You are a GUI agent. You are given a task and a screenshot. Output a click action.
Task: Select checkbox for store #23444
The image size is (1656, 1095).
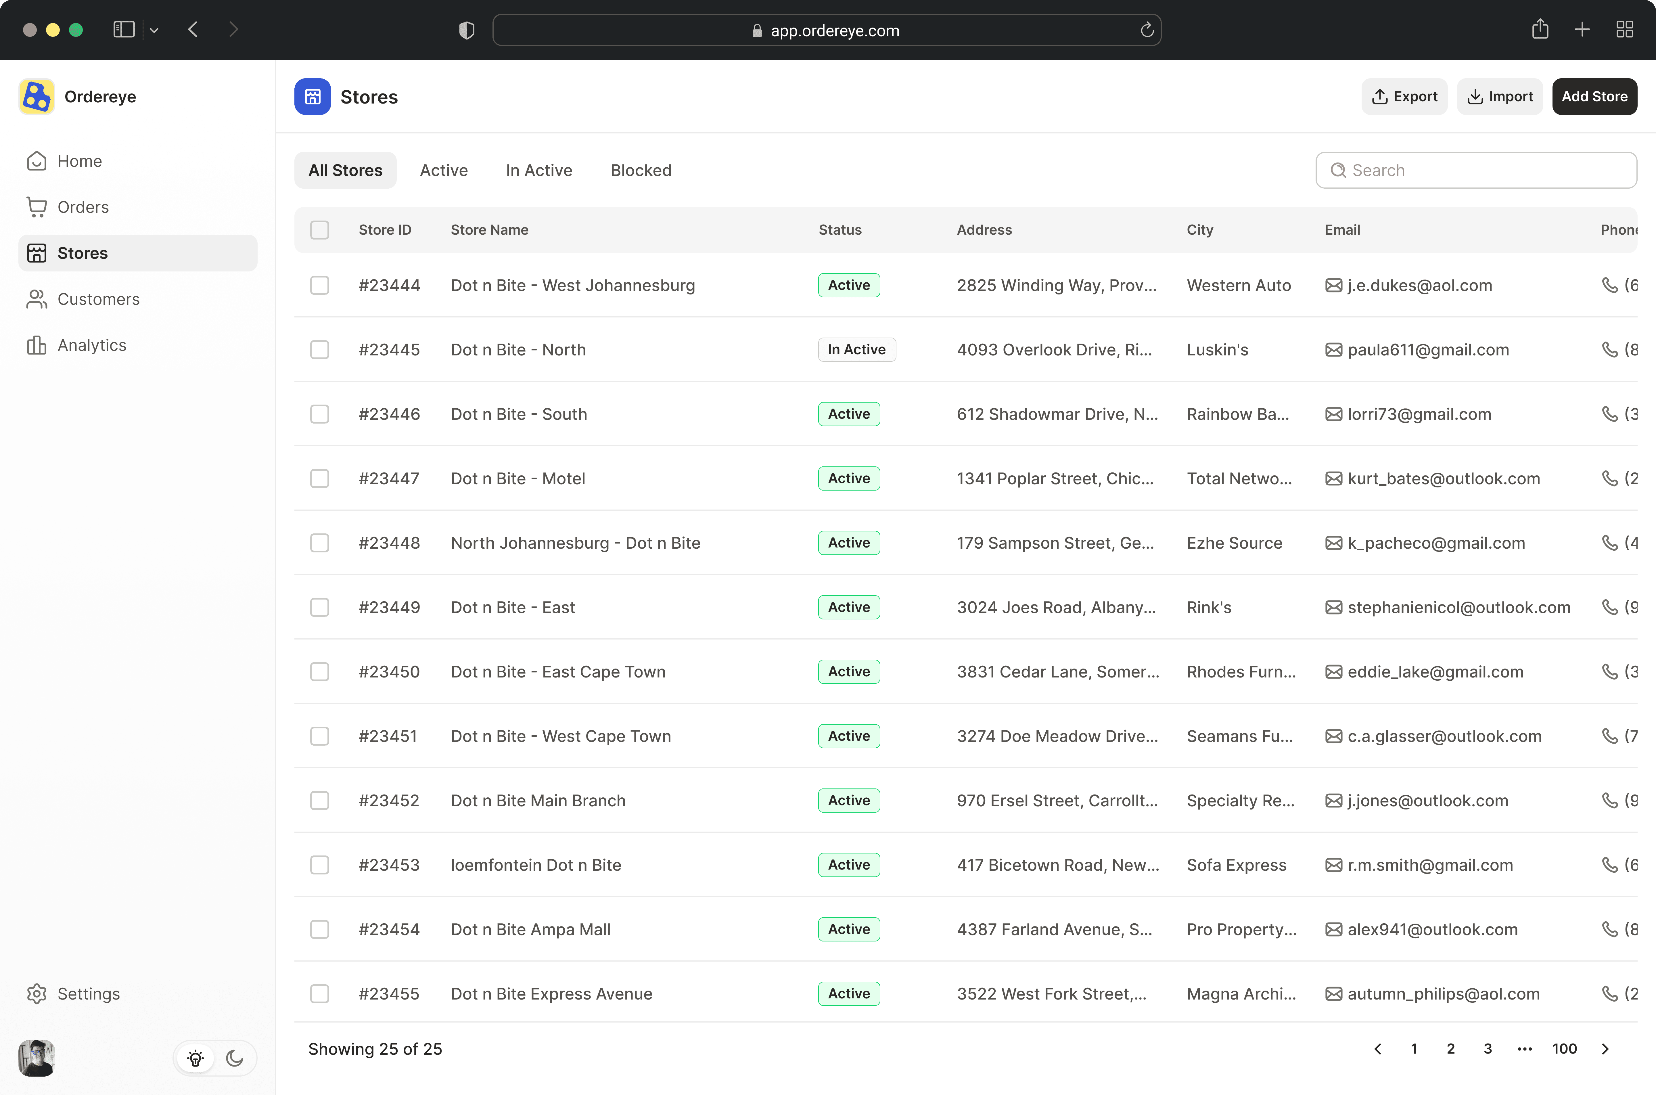coord(320,286)
